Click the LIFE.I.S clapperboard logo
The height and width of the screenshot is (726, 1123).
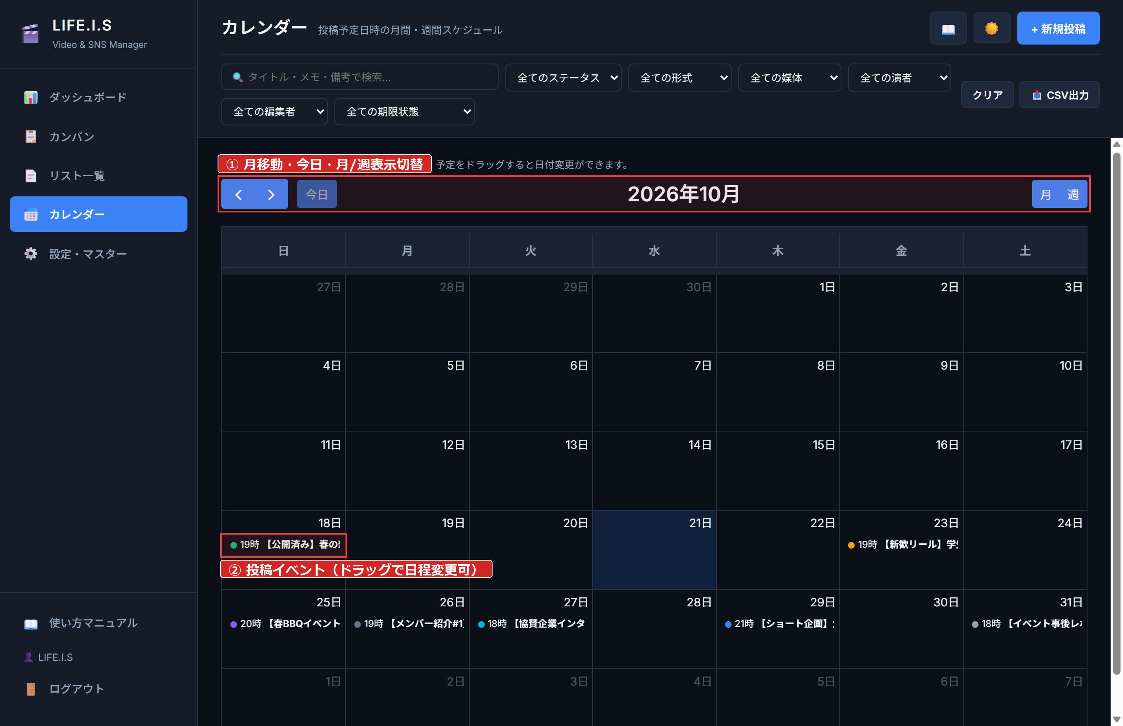[30, 33]
